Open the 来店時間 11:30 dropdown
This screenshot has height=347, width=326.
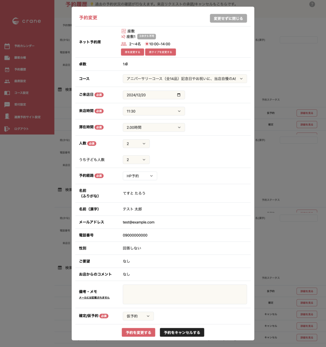(x=154, y=111)
